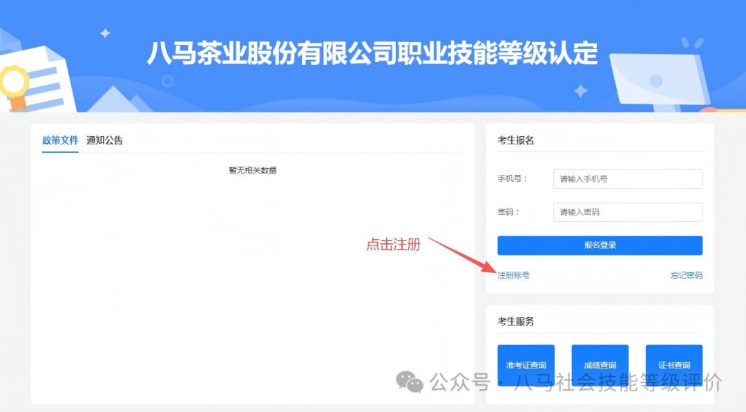
Task: Focus the 手机号 input field
Action: coord(627,179)
